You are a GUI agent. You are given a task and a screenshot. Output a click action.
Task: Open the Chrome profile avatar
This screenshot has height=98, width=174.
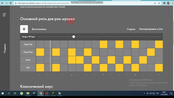coord(168,3)
